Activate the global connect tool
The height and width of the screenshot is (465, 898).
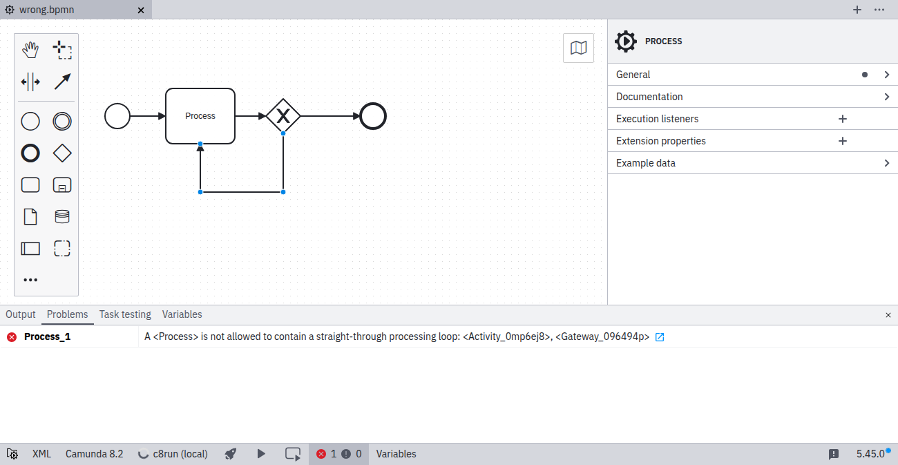coord(62,82)
